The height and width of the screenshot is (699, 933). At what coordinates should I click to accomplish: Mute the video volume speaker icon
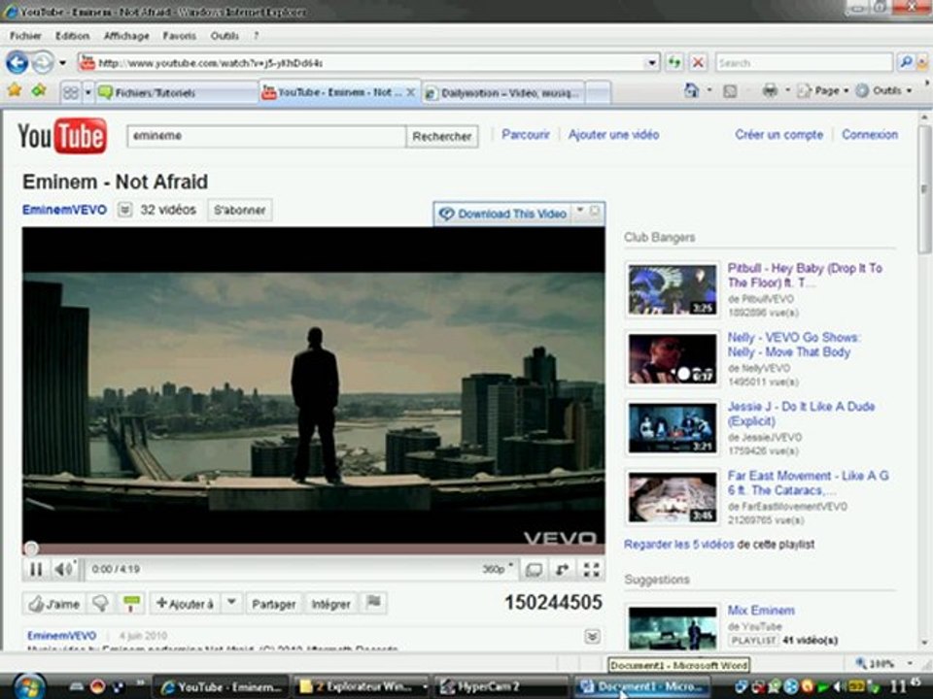(64, 570)
